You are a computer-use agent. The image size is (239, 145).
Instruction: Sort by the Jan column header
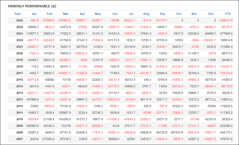pos(34,14)
